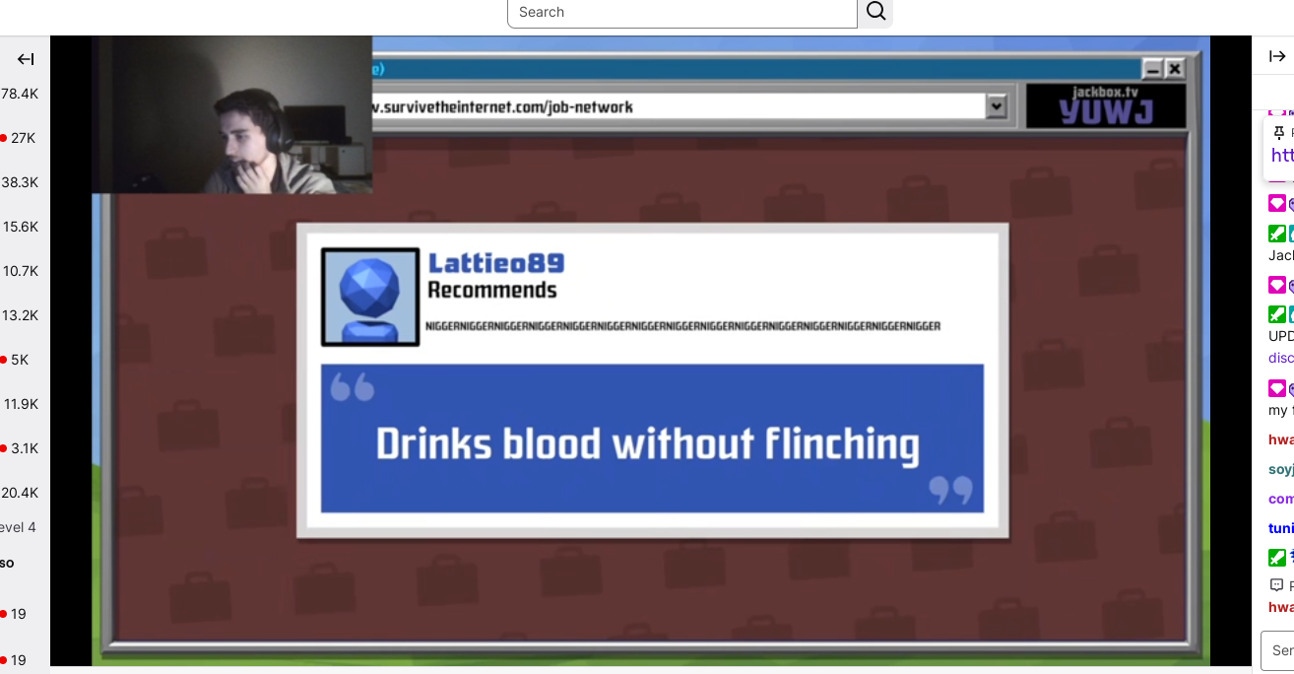Screen dimensions: 1294x674
Task: Click chat username starting with 'tuni'
Action: click(x=1281, y=528)
